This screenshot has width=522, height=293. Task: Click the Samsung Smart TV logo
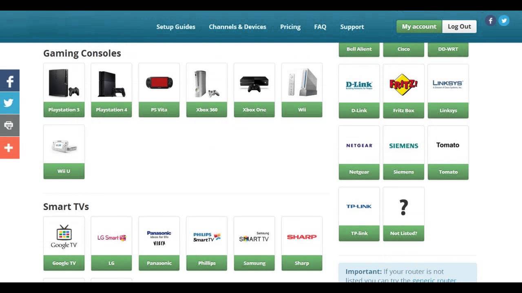pyautogui.click(x=254, y=236)
